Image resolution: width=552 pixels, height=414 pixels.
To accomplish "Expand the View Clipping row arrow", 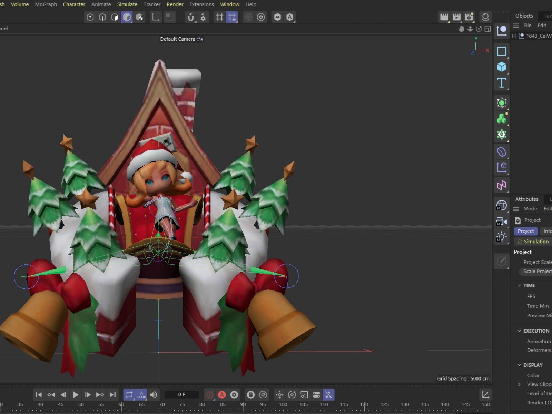I will [x=519, y=384].
